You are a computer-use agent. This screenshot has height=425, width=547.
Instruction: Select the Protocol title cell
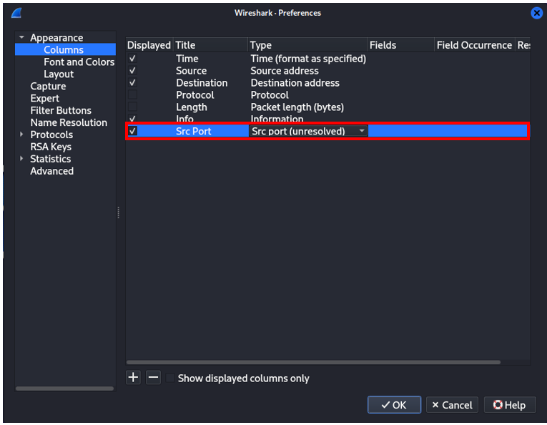[x=195, y=95]
